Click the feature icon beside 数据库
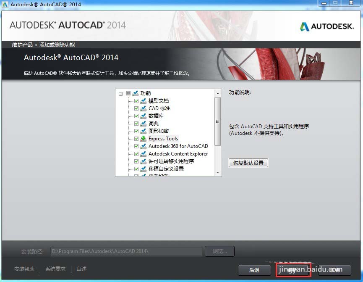363x282 pixels. click(x=143, y=116)
